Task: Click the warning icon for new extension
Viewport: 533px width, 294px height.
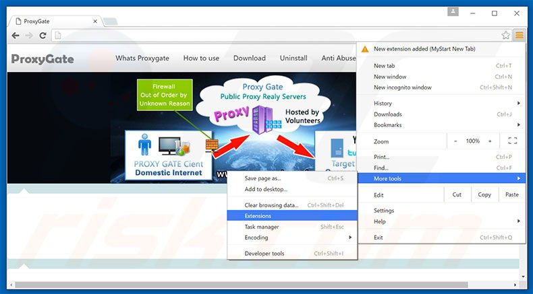Action: (365, 49)
